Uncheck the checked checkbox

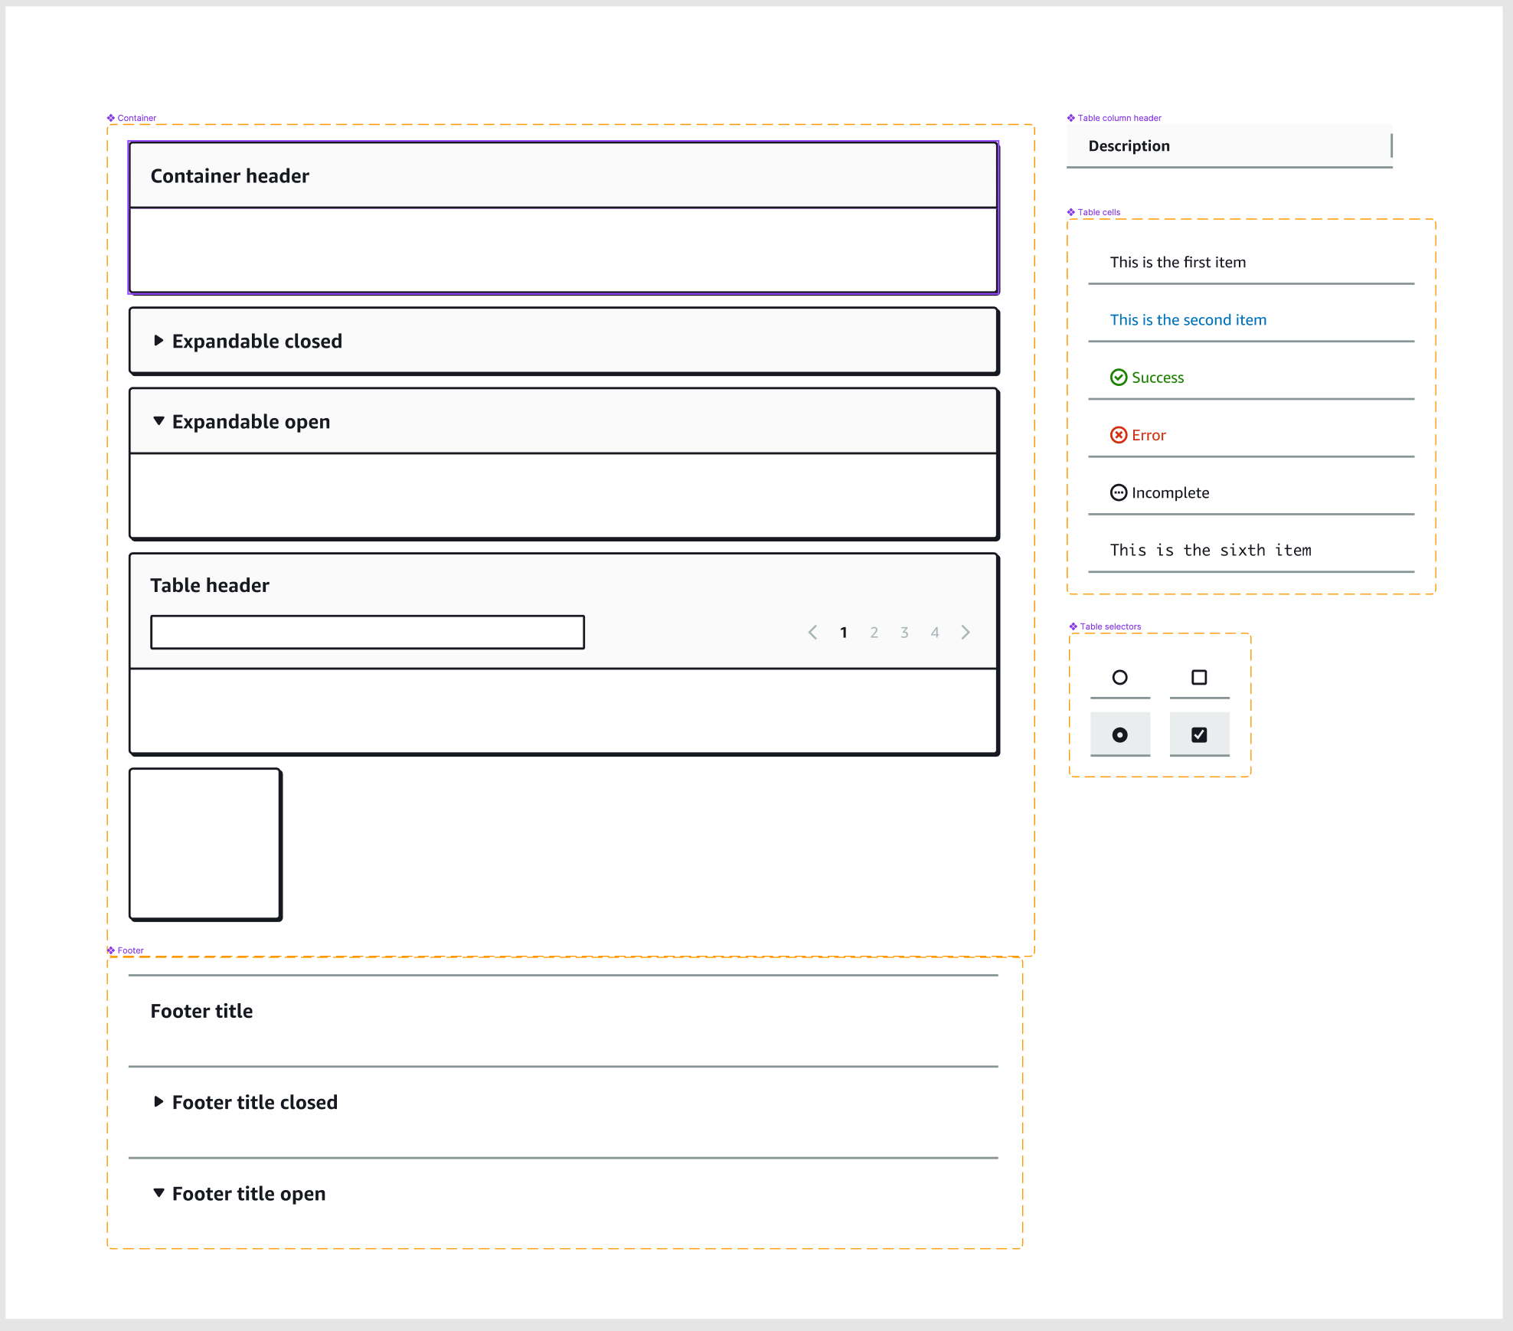point(1199,735)
